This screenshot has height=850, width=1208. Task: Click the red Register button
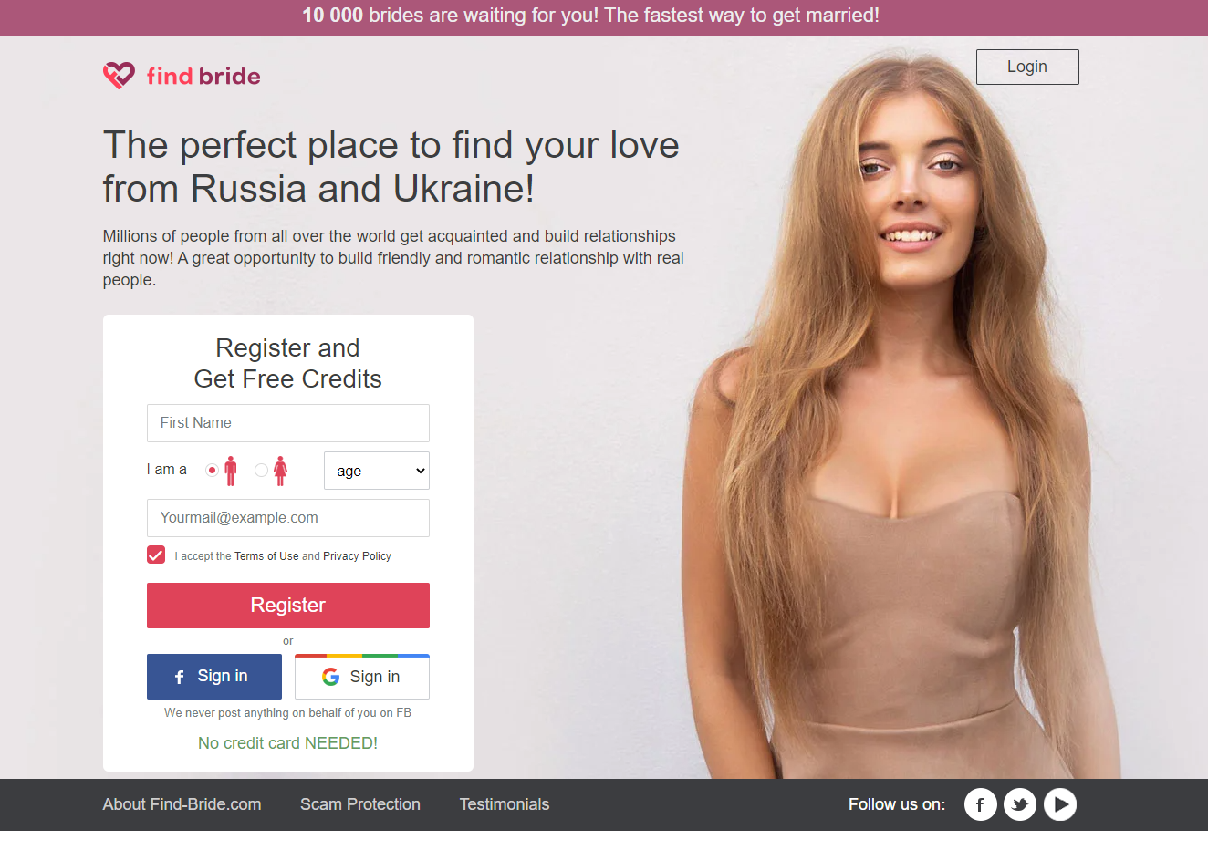288,606
